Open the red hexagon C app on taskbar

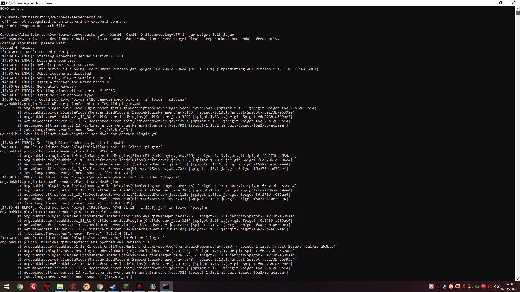click(x=73, y=287)
